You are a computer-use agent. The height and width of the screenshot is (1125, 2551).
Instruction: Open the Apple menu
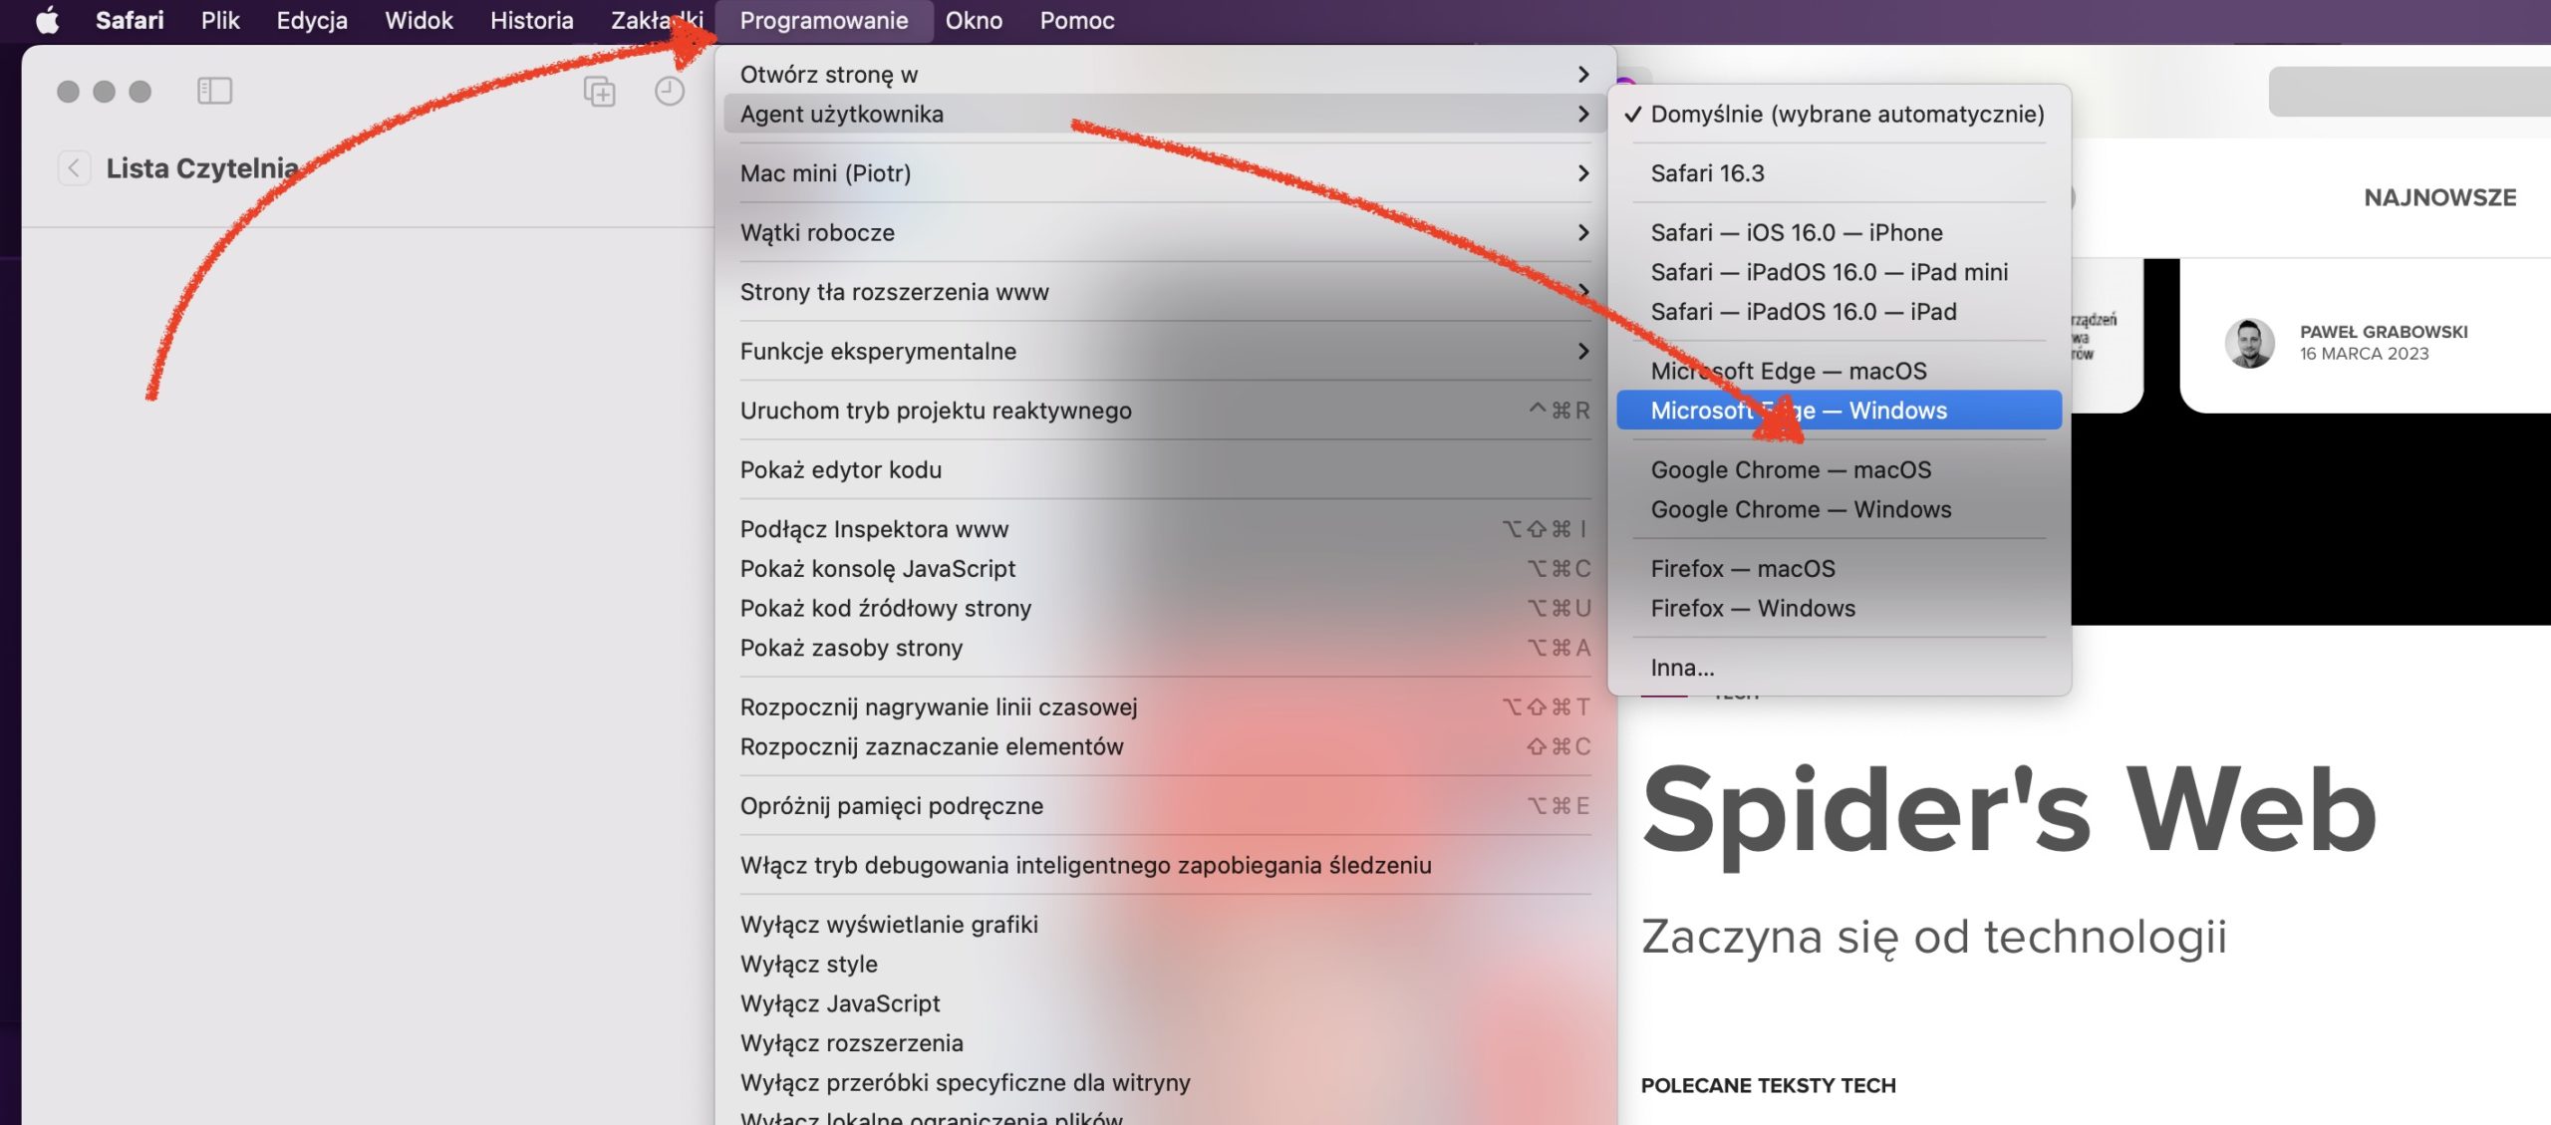[x=47, y=20]
